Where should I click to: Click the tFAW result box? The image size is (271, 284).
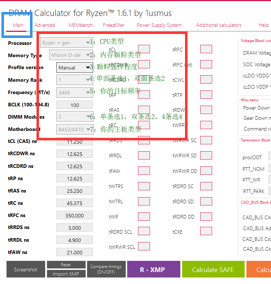click(144, 171)
